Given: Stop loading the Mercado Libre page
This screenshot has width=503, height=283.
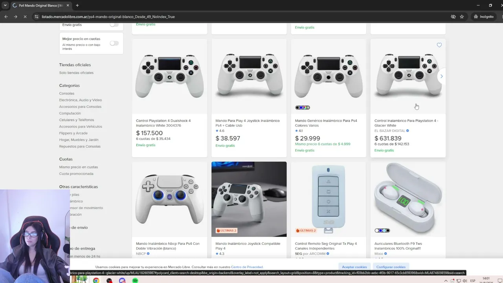Looking at the screenshot, I should (25, 17).
